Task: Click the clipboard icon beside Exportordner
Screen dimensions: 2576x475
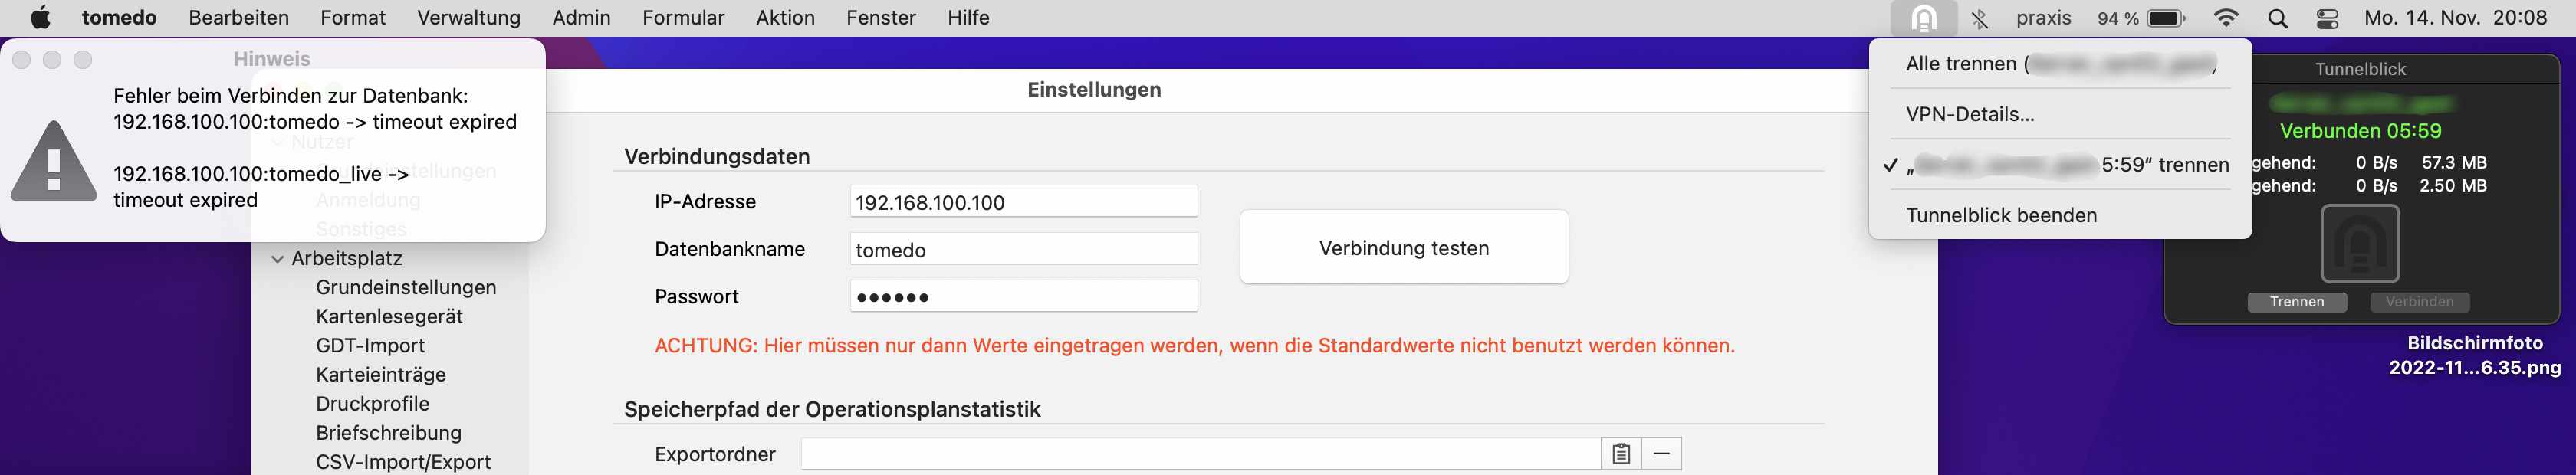Action: 1621,454
